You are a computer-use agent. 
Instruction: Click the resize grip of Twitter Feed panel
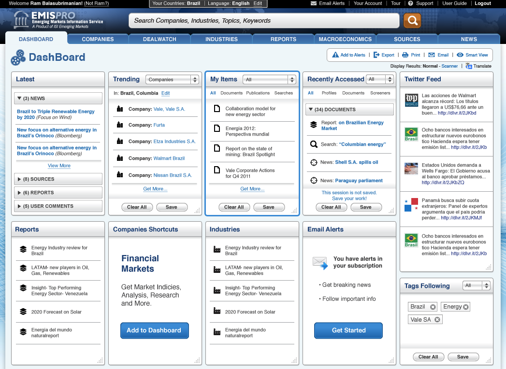(x=489, y=267)
